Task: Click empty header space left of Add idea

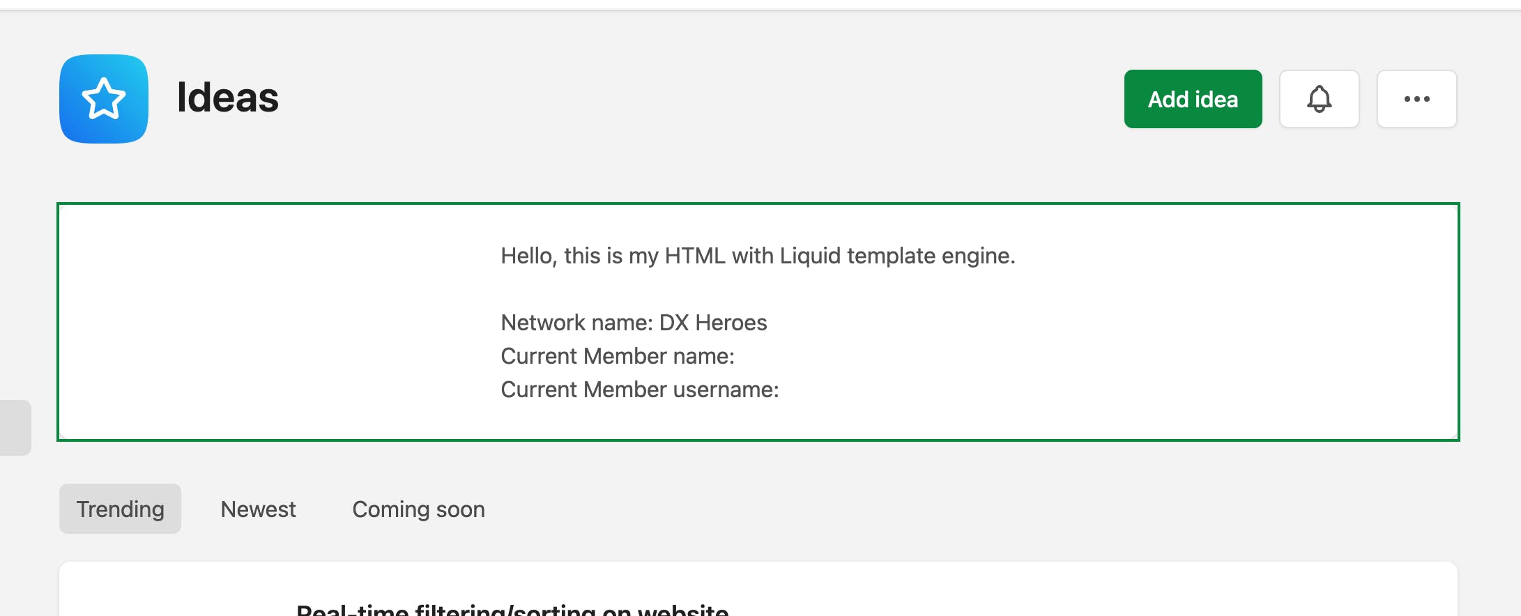Action: pos(697,99)
